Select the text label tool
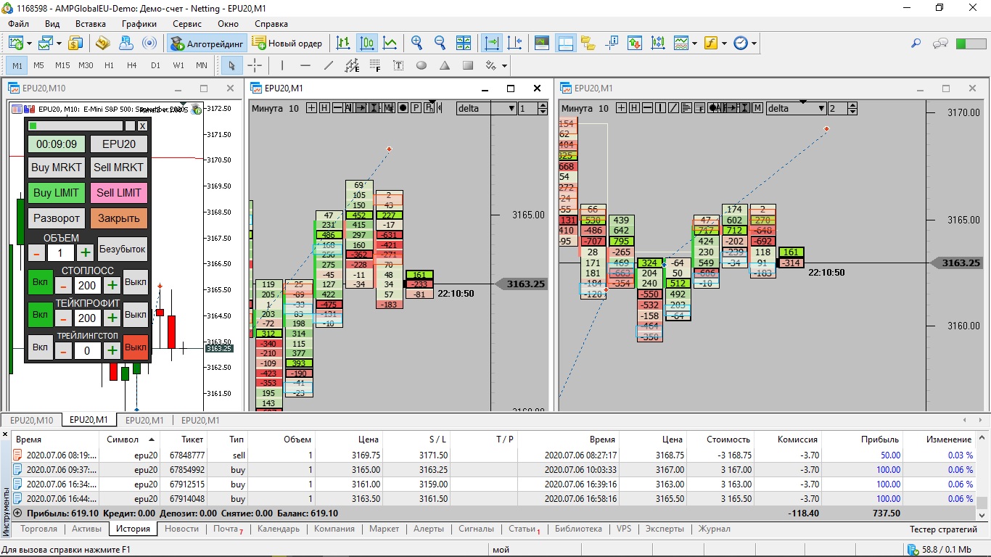This screenshot has width=991, height=557. click(x=398, y=65)
